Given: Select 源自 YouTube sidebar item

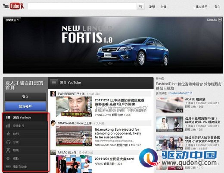Looking at the screenshot, I should click(25, 118).
